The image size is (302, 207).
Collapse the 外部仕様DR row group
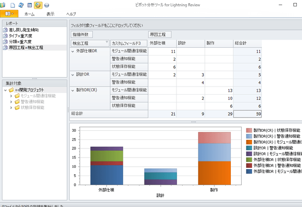(73, 52)
